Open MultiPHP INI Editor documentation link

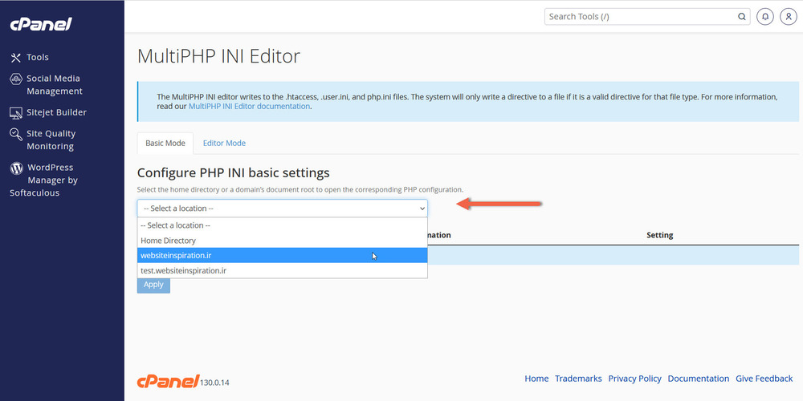(250, 107)
